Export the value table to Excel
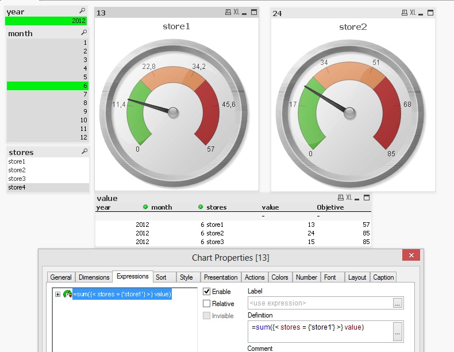454x352 pixels. pyautogui.click(x=349, y=198)
